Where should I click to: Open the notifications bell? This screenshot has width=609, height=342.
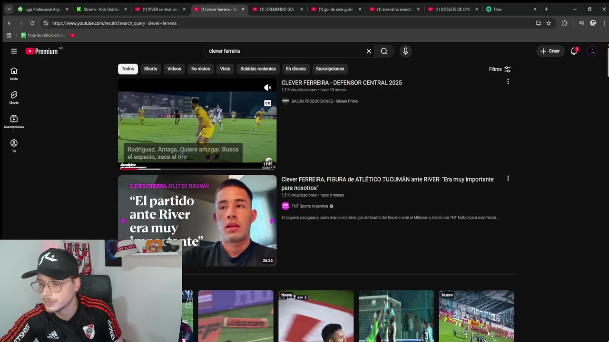574,51
